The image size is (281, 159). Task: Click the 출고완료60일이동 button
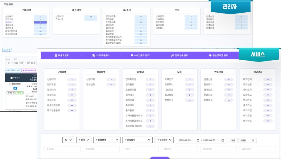pyautogui.click(x=29, y=70)
